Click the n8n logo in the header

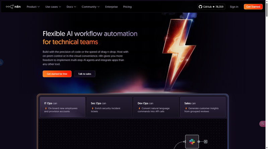13,7
